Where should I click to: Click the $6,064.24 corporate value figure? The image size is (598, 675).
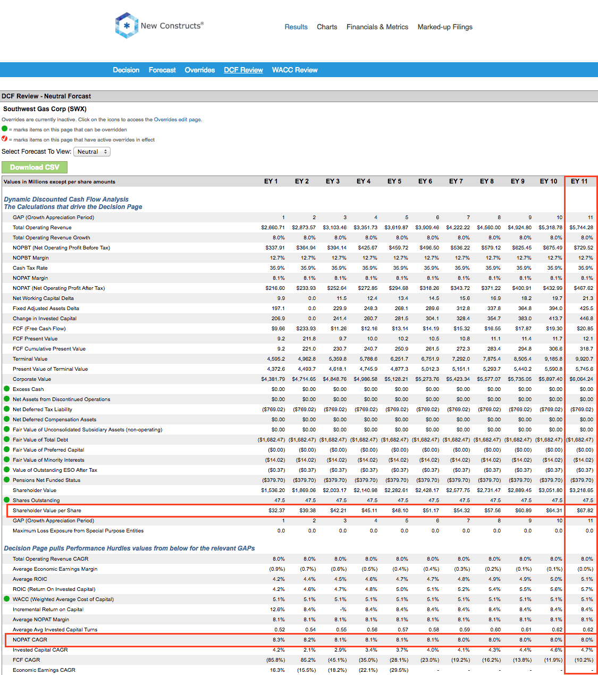[x=582, y=379]
